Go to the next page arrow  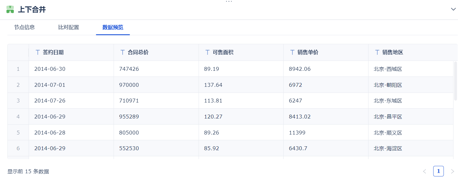pos(452,171)
